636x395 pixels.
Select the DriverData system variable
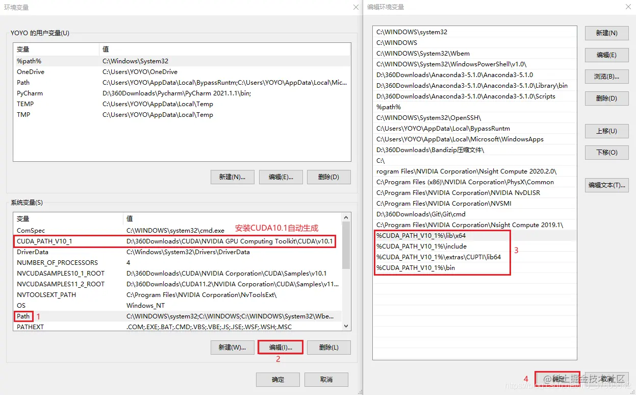click(x=177, y=252)
